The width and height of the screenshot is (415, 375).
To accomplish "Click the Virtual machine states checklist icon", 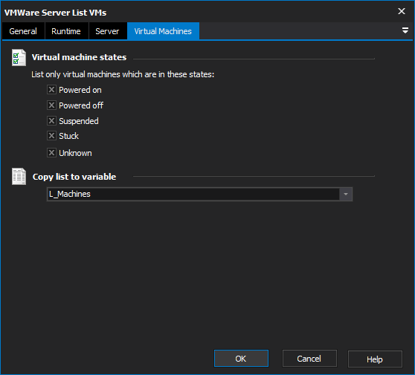I will tap(19, 58).
